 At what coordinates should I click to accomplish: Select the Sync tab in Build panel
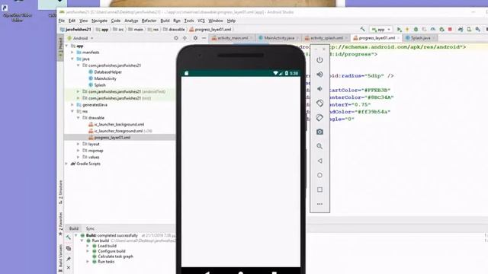click(90, 228)
